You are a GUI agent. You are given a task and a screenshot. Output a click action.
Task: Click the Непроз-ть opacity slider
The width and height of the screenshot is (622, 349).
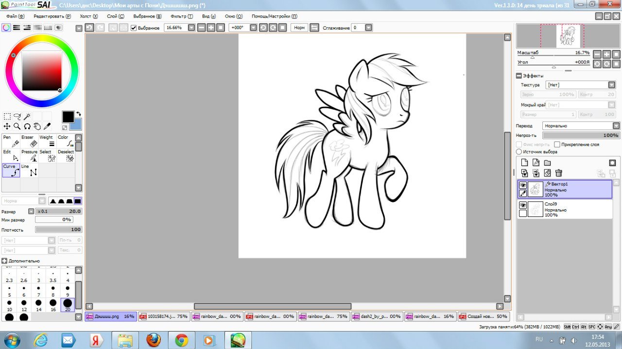click(581, 135)
